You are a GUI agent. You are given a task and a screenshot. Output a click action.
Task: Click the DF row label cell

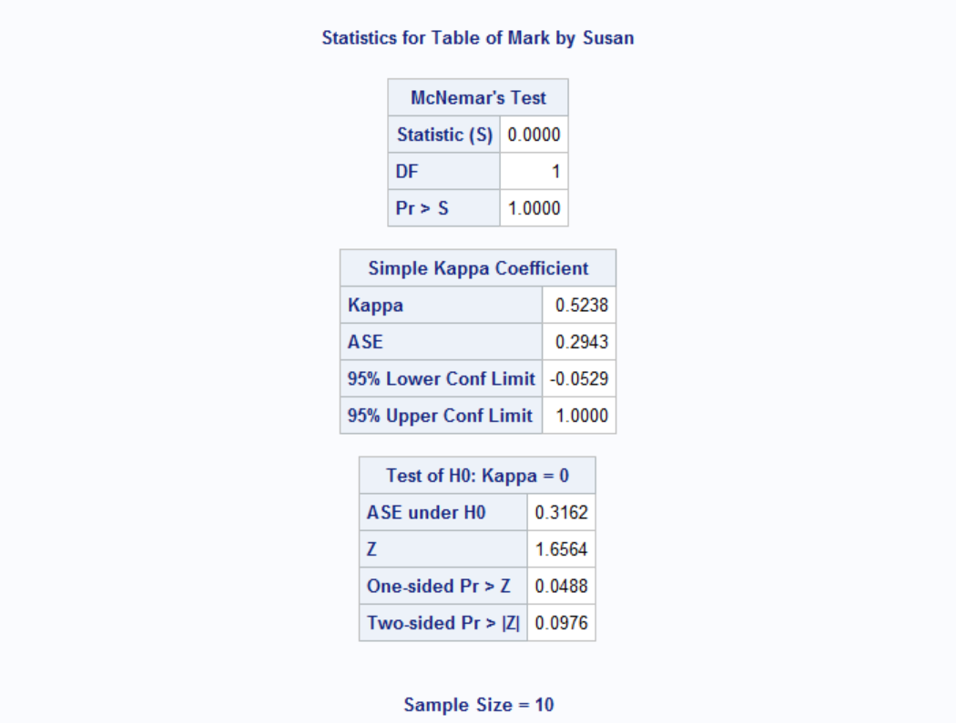pyautogui.click(x=444, y=171)
